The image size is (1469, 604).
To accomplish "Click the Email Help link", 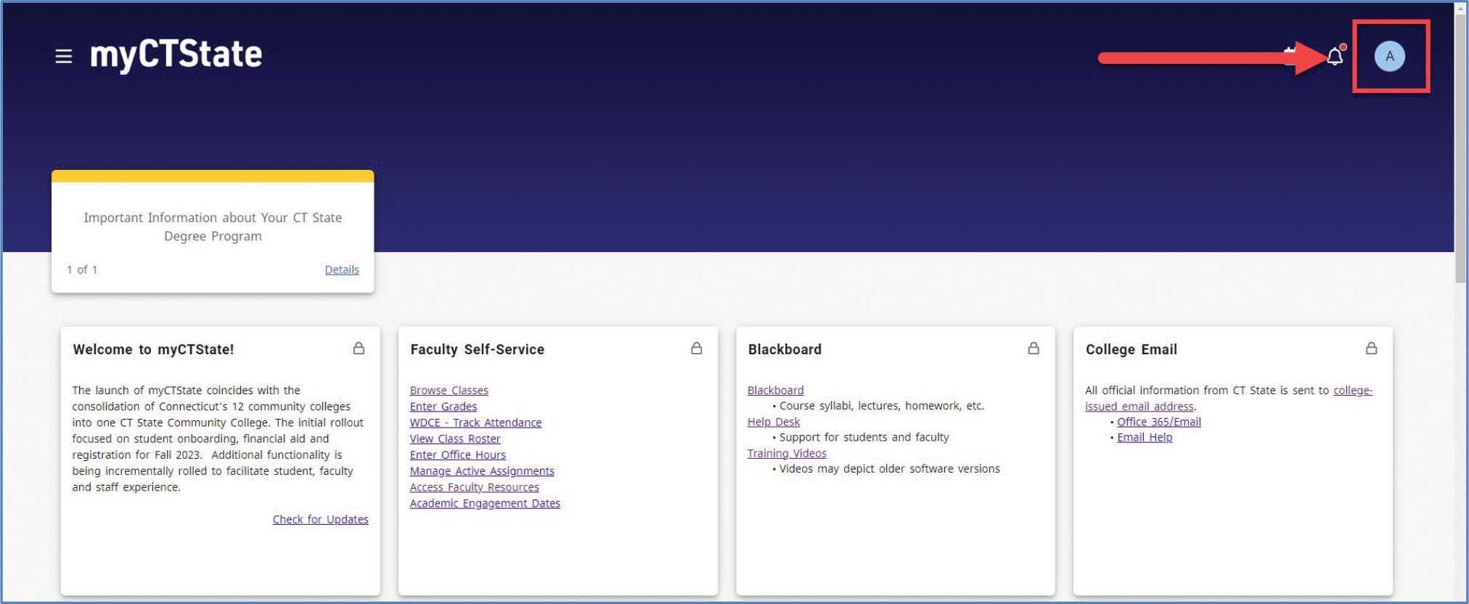I will click(1144, 437).
